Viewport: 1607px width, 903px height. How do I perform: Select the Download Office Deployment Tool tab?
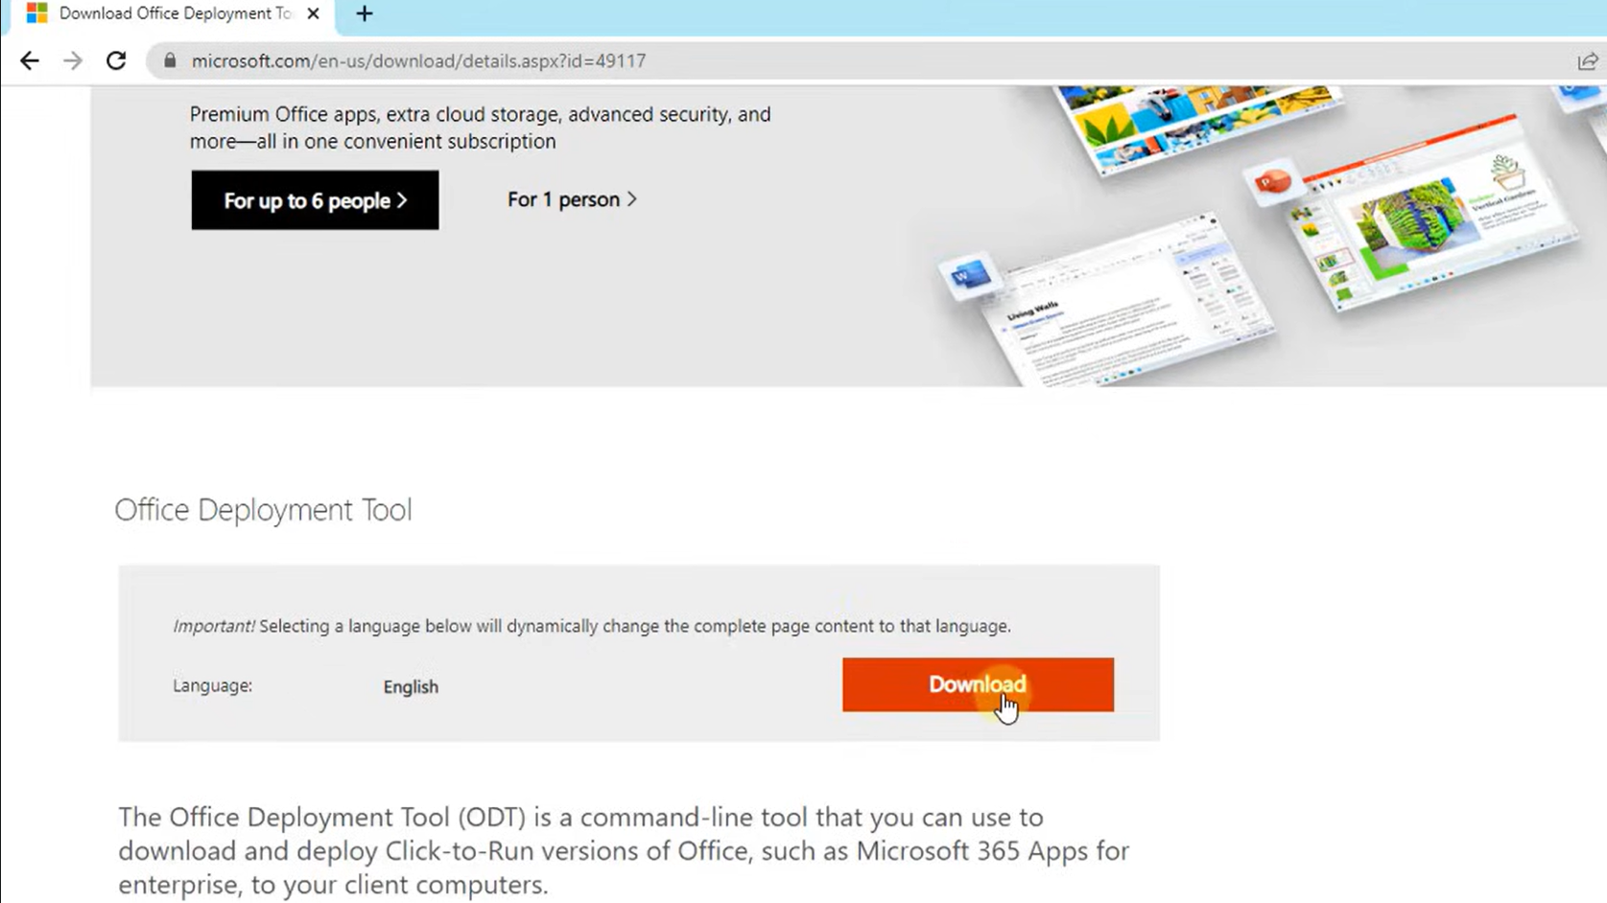[x=173, y=13]
